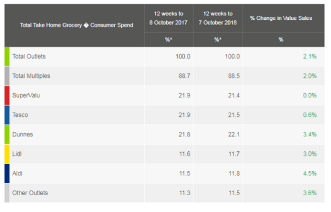Click the red swatch beside SuperValu
This screenshot has height=212, width=331.
click(7, 95)
